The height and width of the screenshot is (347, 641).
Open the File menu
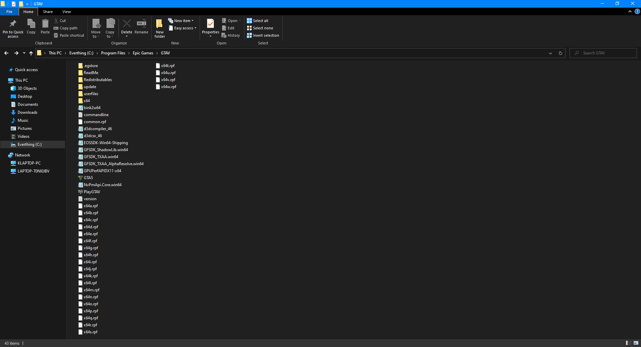pyautogui.click(x=9, y=12)
